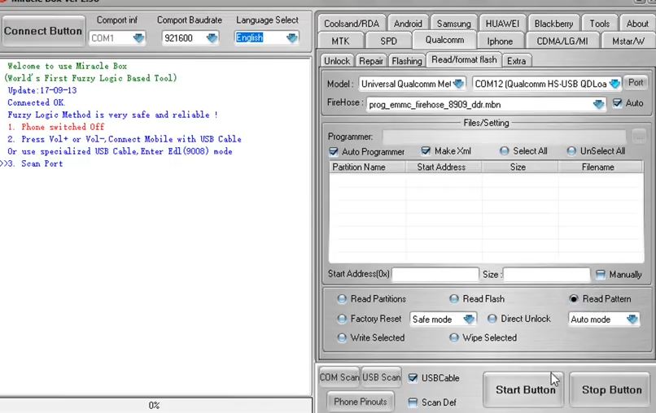Open the Extra sub-tab

(516, 61)
